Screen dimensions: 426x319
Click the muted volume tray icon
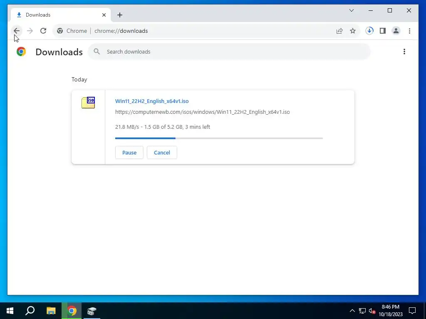(x=372, y=311)
